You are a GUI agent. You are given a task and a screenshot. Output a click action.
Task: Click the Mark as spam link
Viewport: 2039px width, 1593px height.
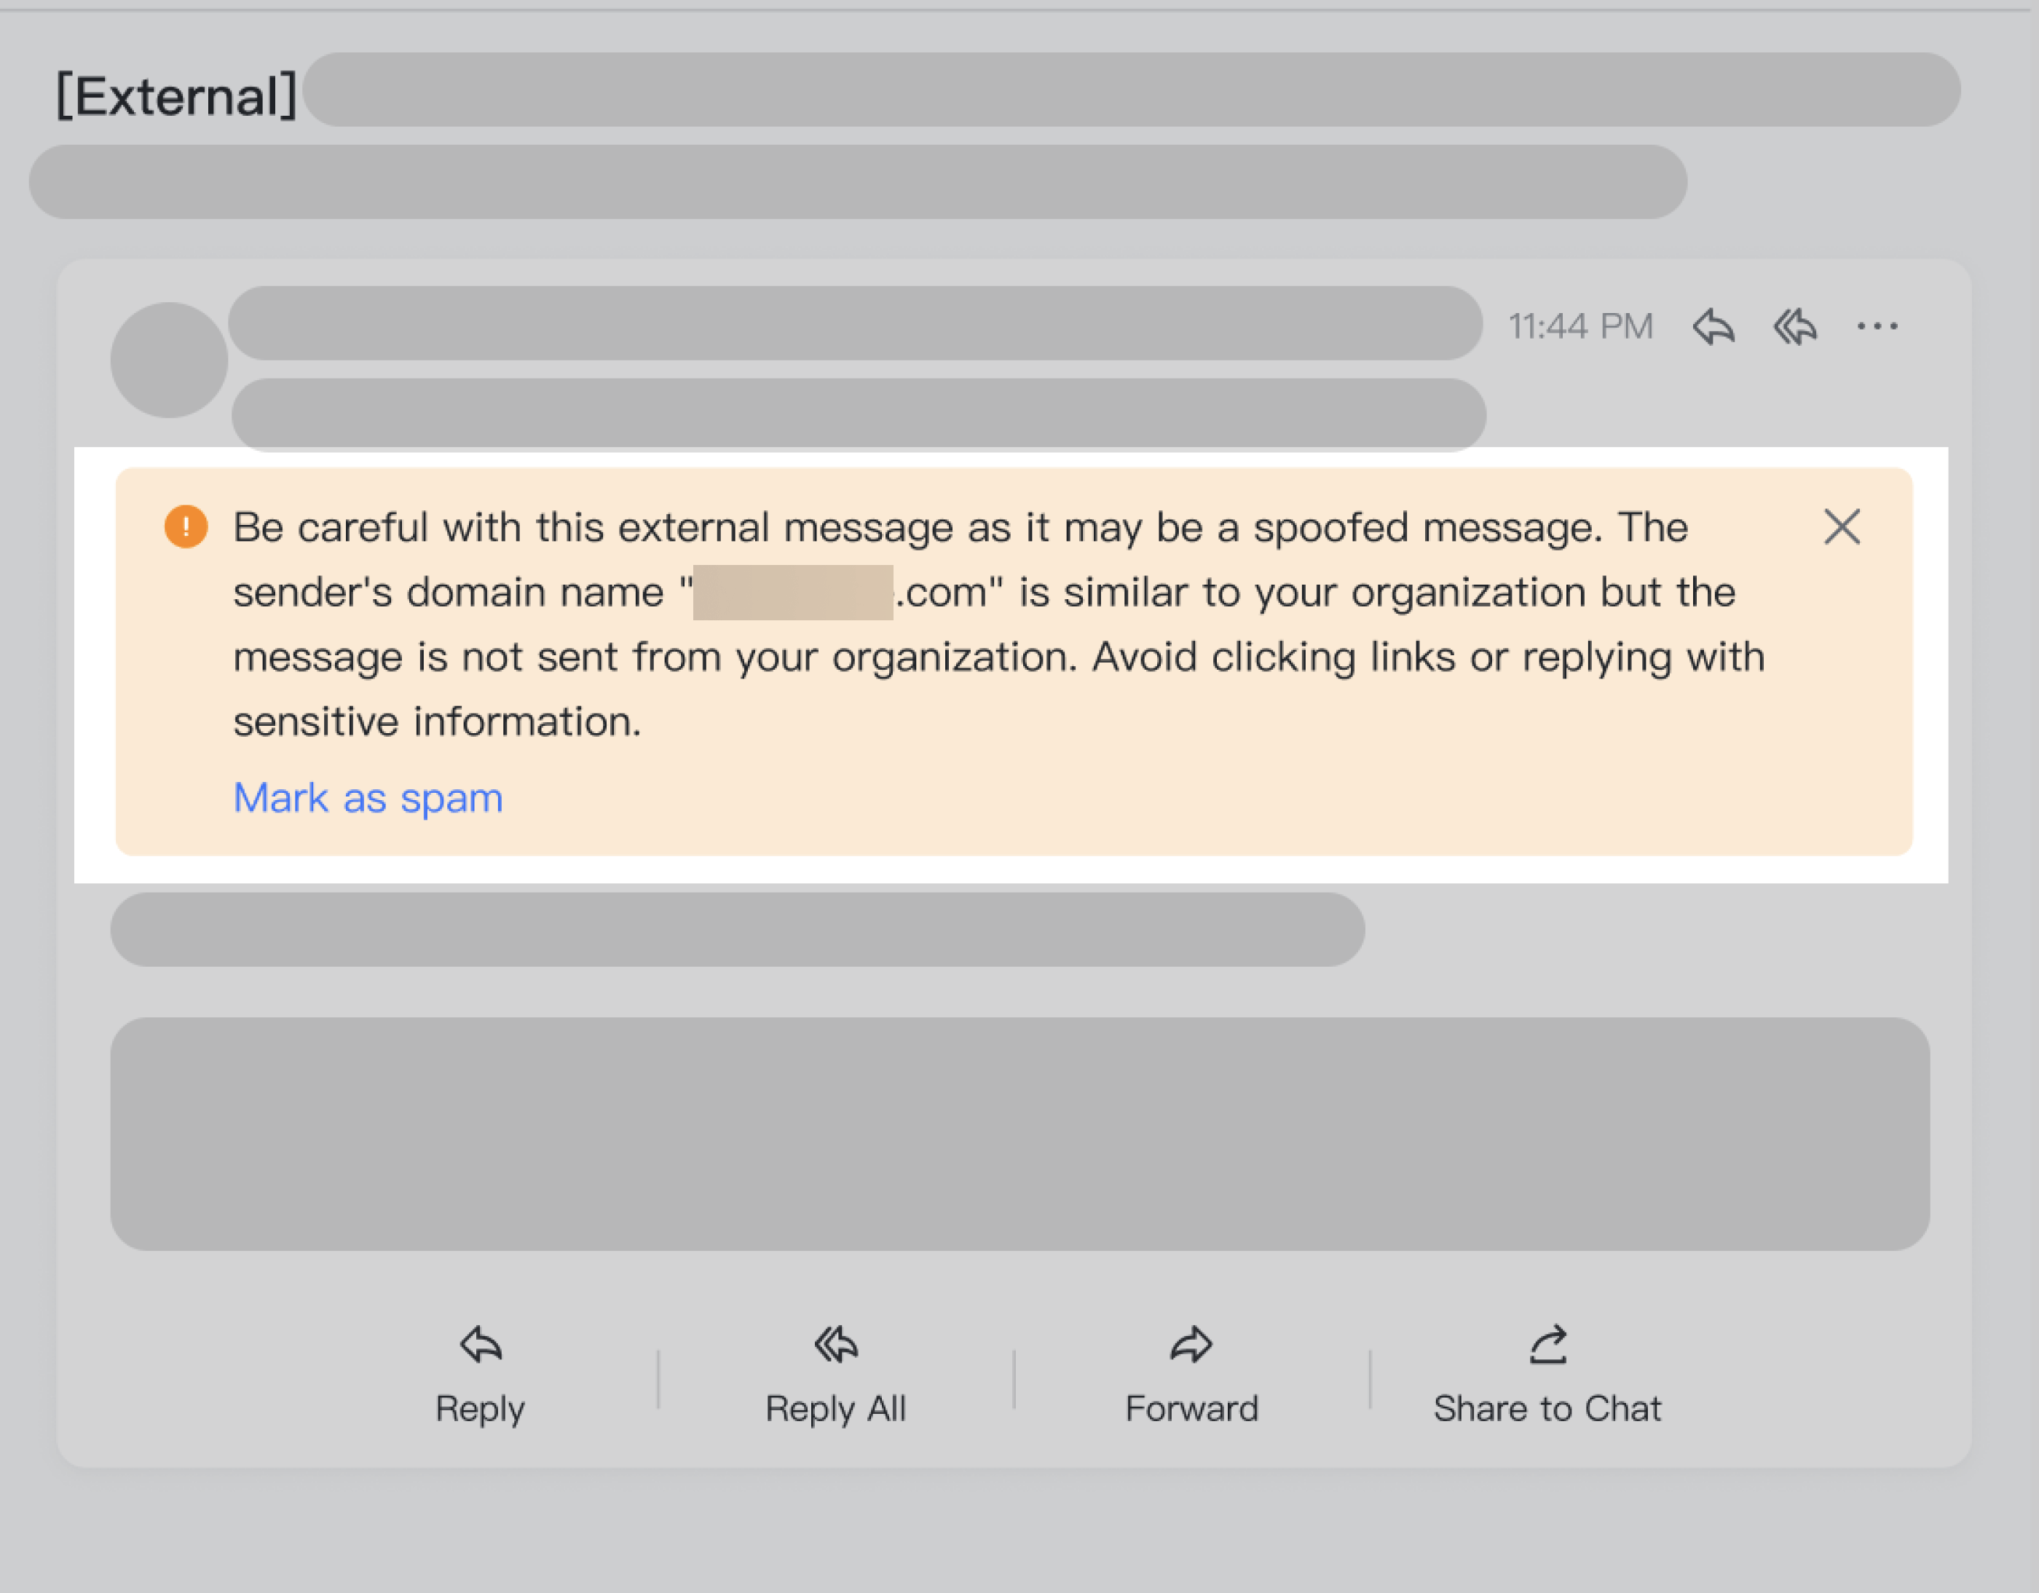(368, 799)
